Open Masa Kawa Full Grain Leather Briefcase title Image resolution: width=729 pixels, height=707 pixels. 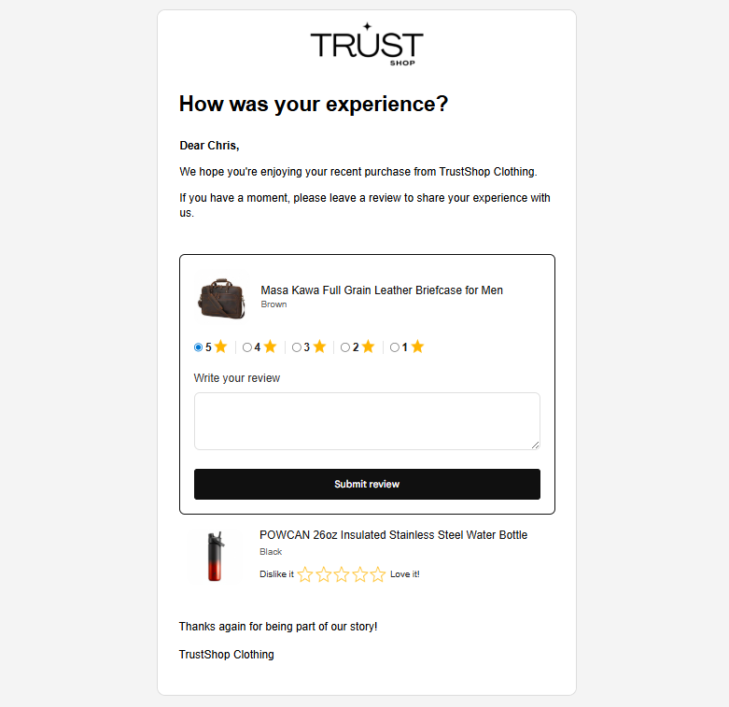pyautogui.click(x=382, y=290)
